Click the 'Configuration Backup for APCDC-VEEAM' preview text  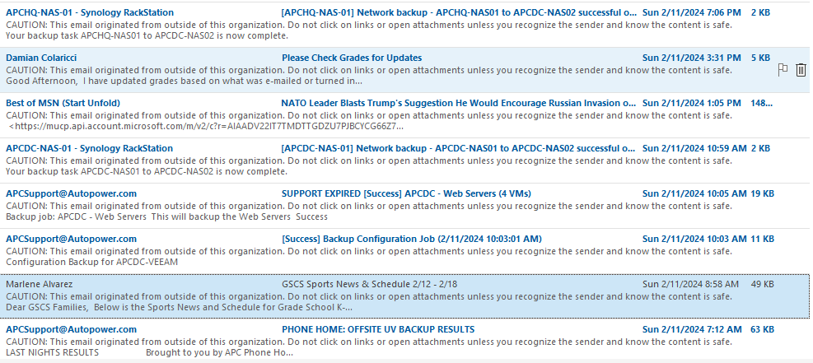(91, 262)
